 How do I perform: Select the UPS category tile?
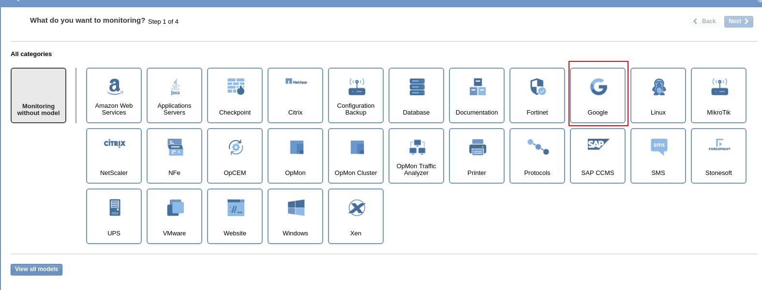click(x=114, y=216)
